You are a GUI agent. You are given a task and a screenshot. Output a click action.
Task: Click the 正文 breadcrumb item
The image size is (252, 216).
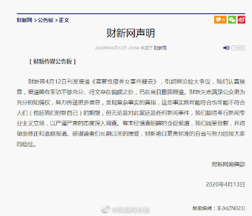[64, 20]
